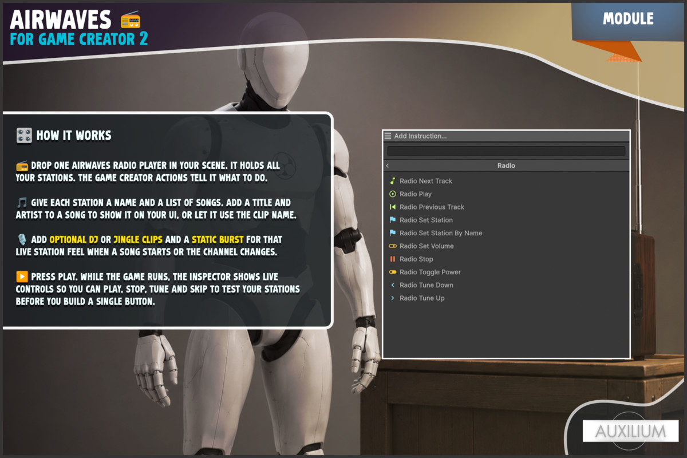
Task: Click the Radio category header
Action: 506,165
